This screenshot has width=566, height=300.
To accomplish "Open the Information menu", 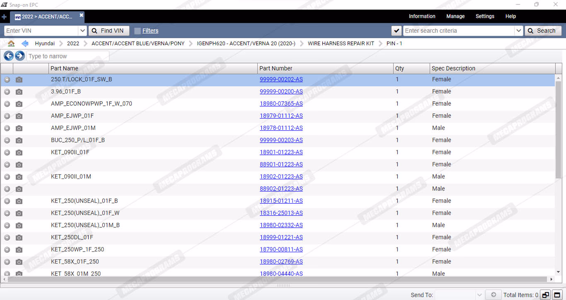I will pyautogui.click(x=422, y=16).
